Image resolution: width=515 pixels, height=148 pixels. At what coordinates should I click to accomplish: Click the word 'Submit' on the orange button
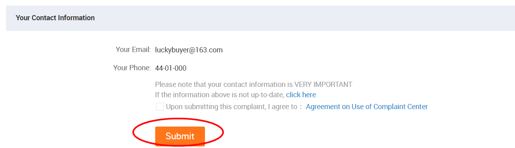coord(180,136)
